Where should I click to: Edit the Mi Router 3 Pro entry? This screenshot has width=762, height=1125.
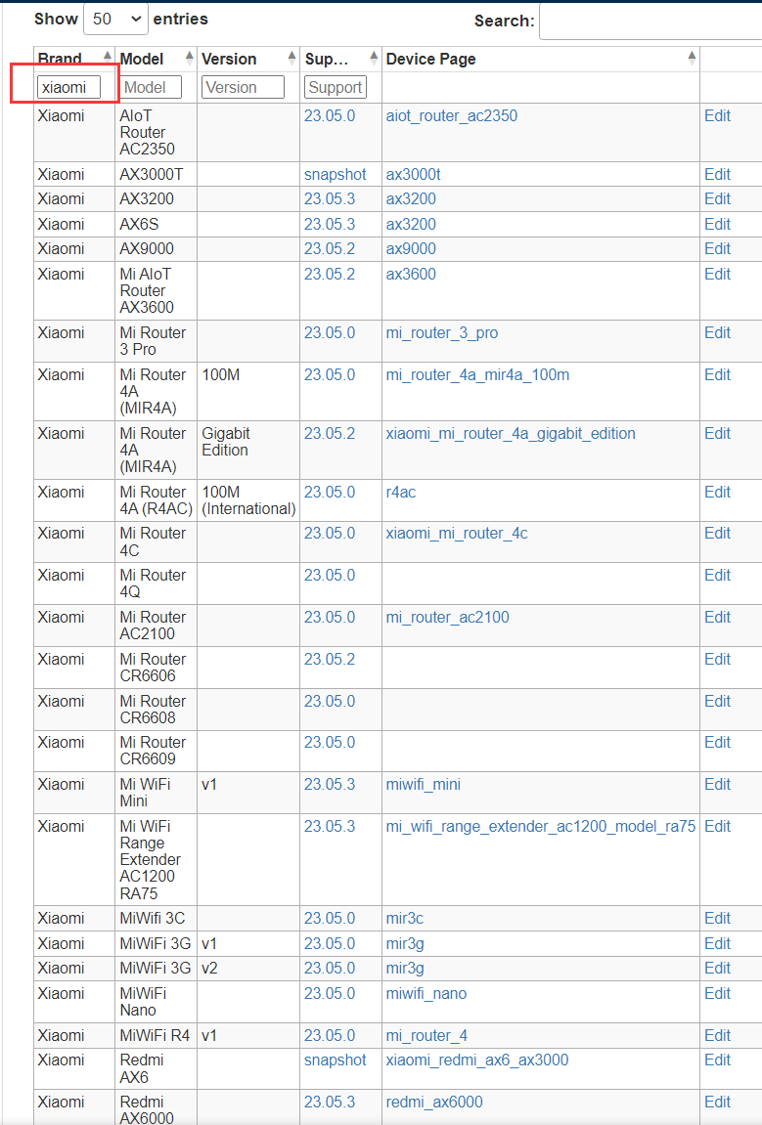(717, 333)
